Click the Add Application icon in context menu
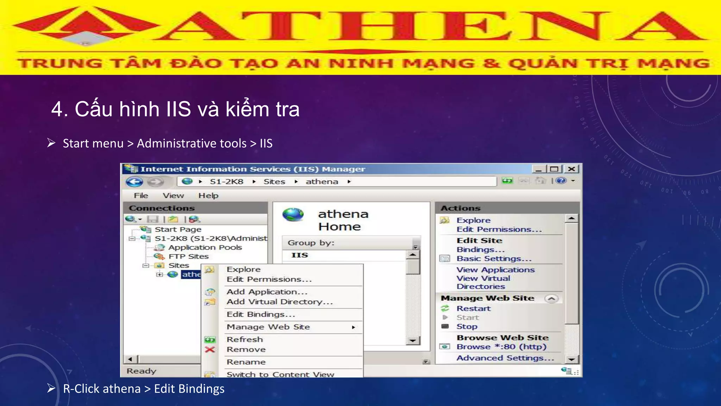721x406 pixels. [210, 292]
